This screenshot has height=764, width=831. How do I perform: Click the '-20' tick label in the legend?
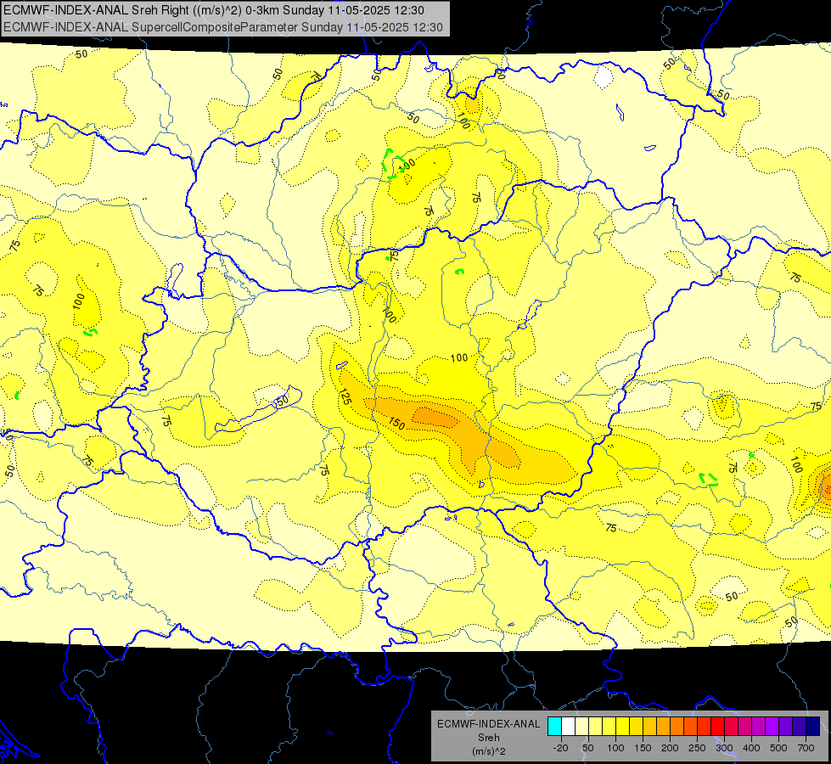560,748
